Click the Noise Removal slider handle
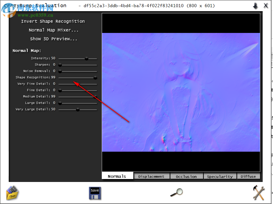This screenshot has height=204, width=273. 60,71
